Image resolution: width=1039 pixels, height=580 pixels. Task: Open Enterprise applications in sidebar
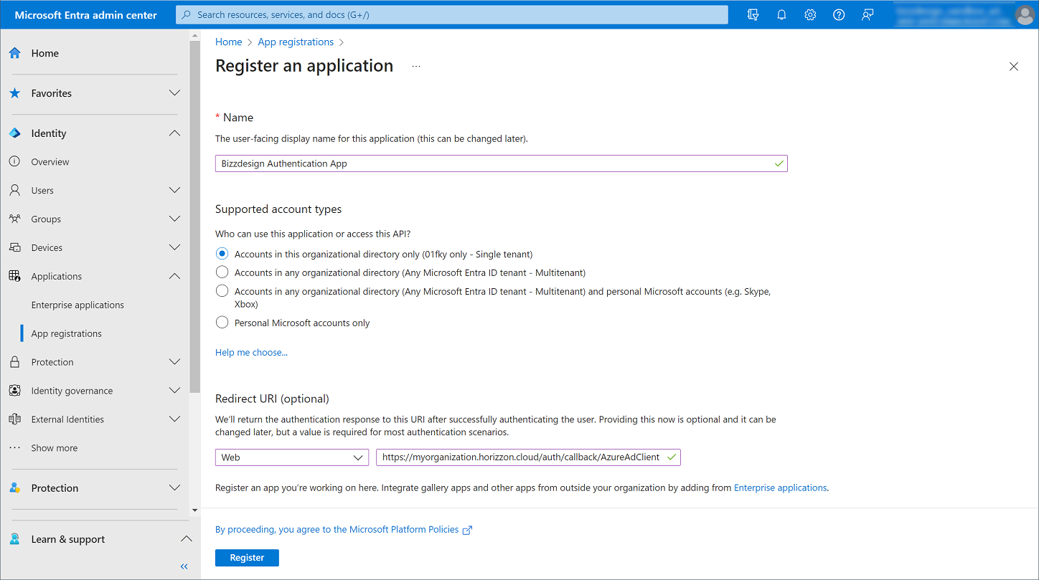click(x=77, y=305)
